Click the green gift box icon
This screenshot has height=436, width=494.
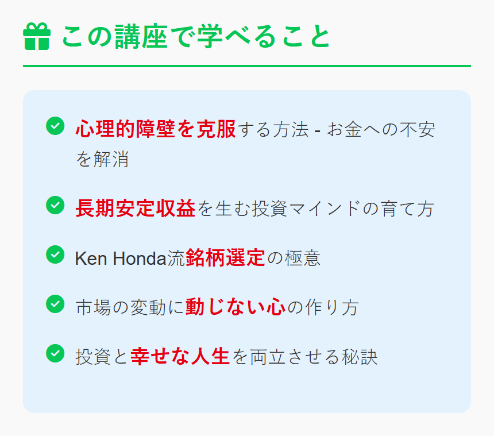coord(37,36)
